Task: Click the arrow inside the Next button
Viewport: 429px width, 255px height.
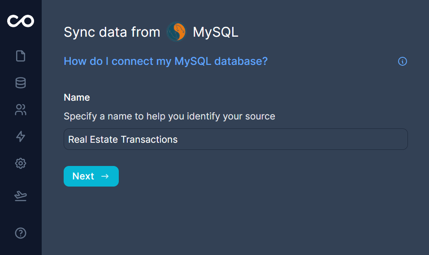Action: (105, 176)
